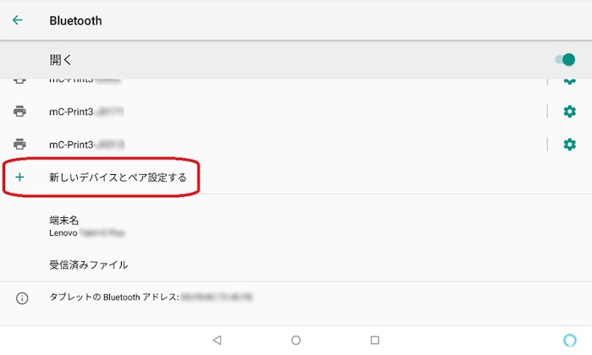The image size is (592, 355).
Task: Tap Android back triangle navigation button
Action: point(217,340)
